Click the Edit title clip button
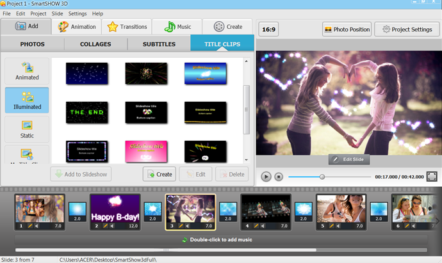The width and height of the screenshot is (442, 263). click(x=195, y=174)
